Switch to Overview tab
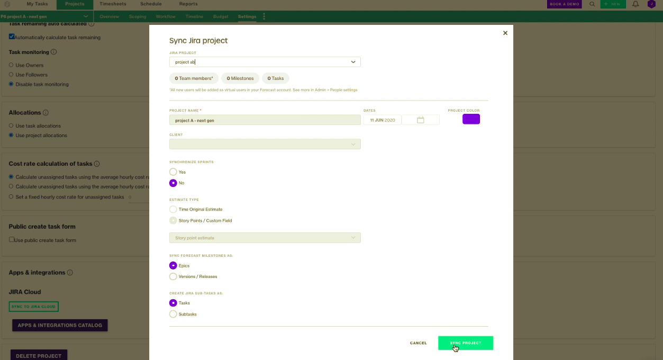The image size is (663, 360). pos(110,16)
